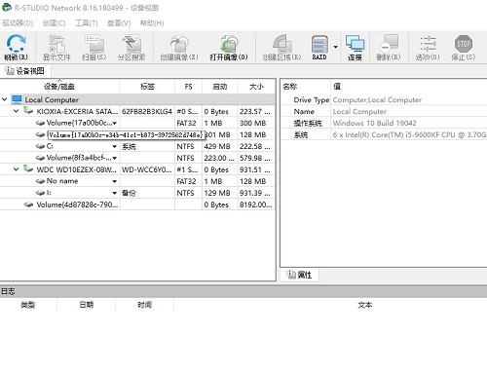Screen dimensions: 487x372
Task: Sort by FS column header
Action: tap(188, 87)
